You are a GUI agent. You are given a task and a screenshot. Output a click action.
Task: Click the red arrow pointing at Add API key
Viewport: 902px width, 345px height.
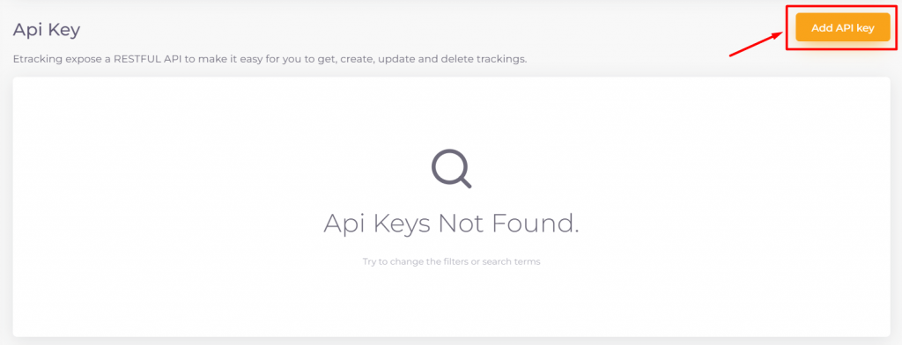(x=757, y=44)
